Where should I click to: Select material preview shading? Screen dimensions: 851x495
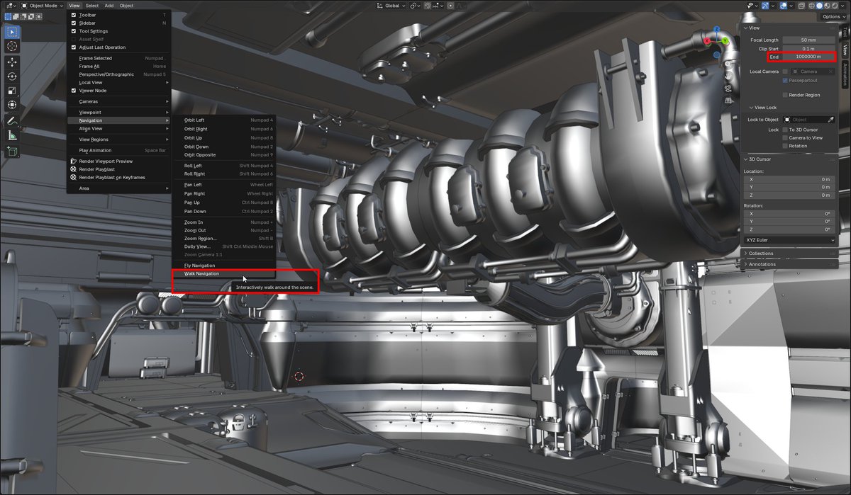pyautogui.click(x=827, y=5)
